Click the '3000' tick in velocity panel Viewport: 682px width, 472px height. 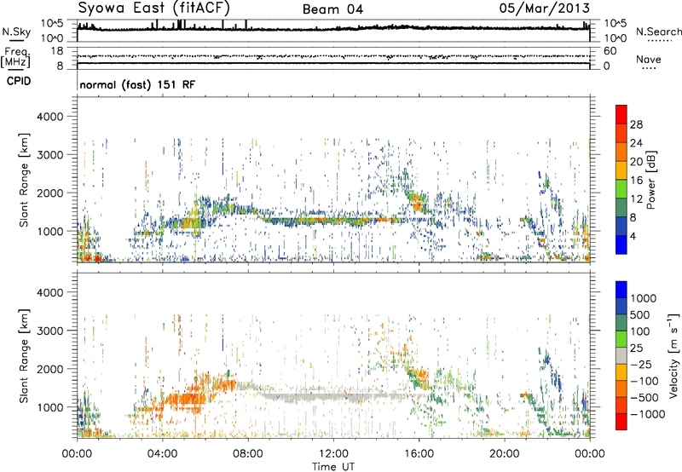click(49, 331)
